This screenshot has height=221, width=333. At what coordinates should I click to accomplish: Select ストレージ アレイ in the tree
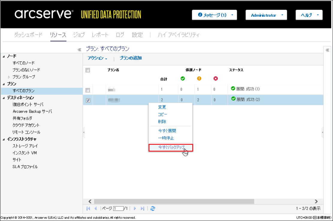[x=25, y=146]
